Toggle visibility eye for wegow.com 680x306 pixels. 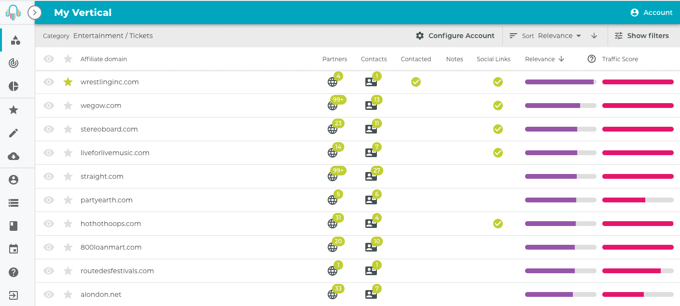[x=49, y=106]
